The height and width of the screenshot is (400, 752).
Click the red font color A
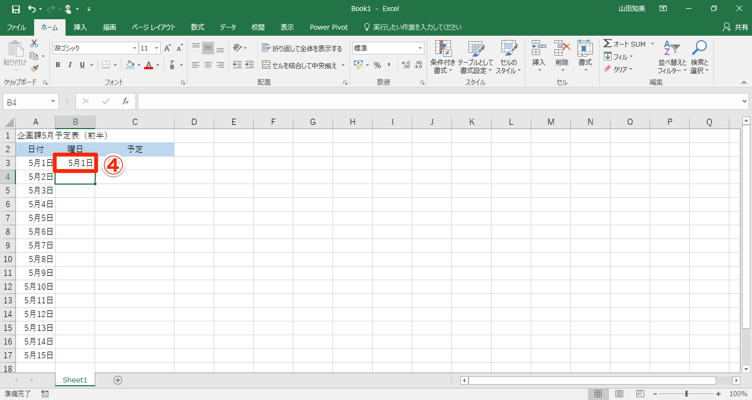tap(148, 65)
